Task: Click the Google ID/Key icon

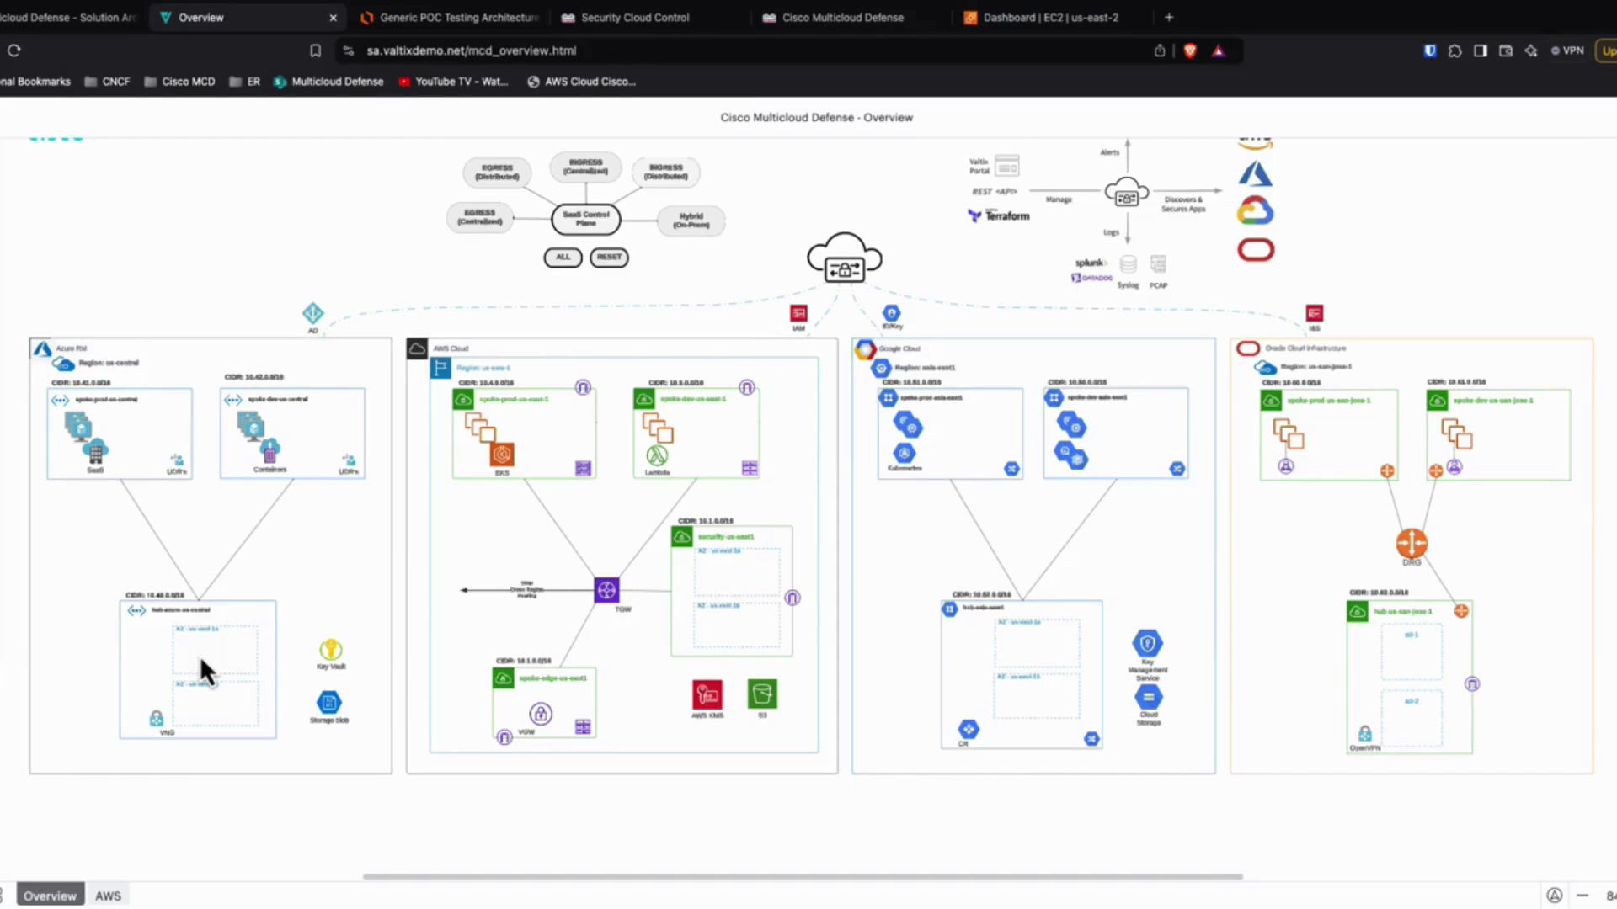Action: tap(891, 313)
